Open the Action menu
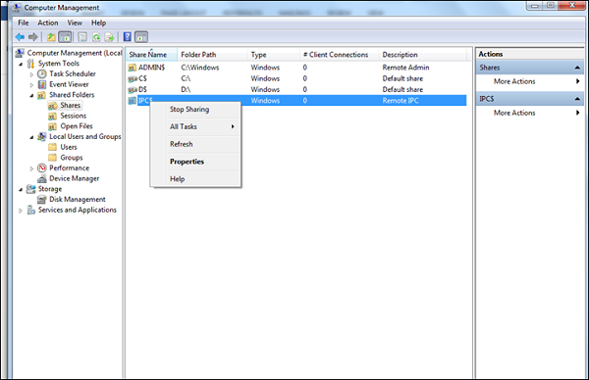Screen dimensions: 589x380 [x=48, y=23]
